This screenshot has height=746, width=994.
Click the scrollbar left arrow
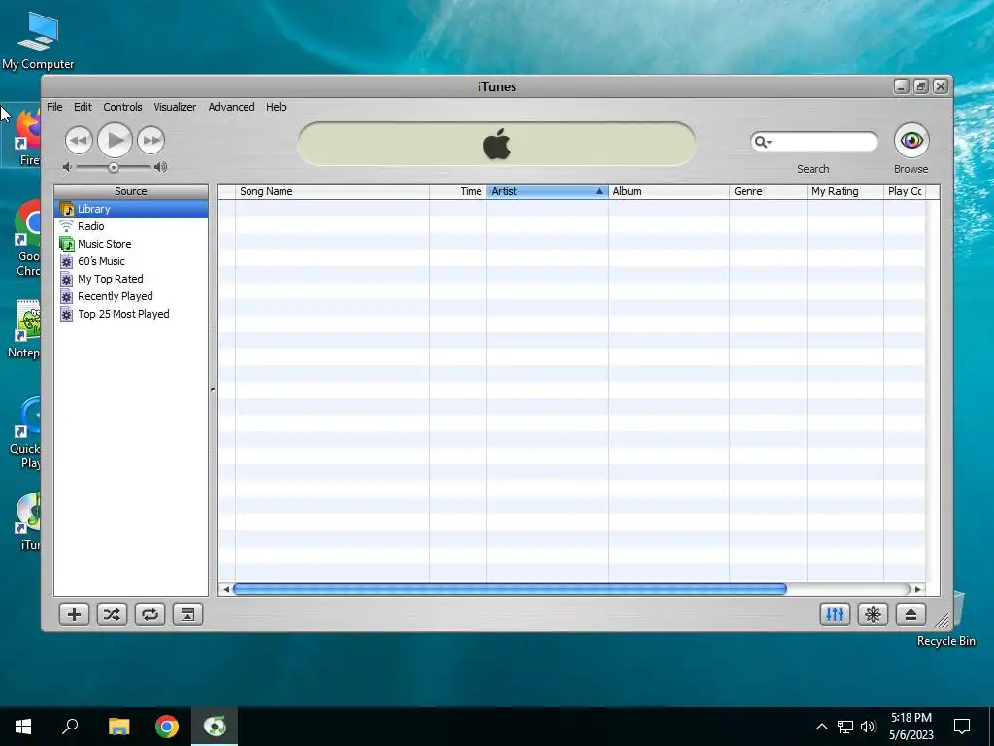(x=225, y=590)
